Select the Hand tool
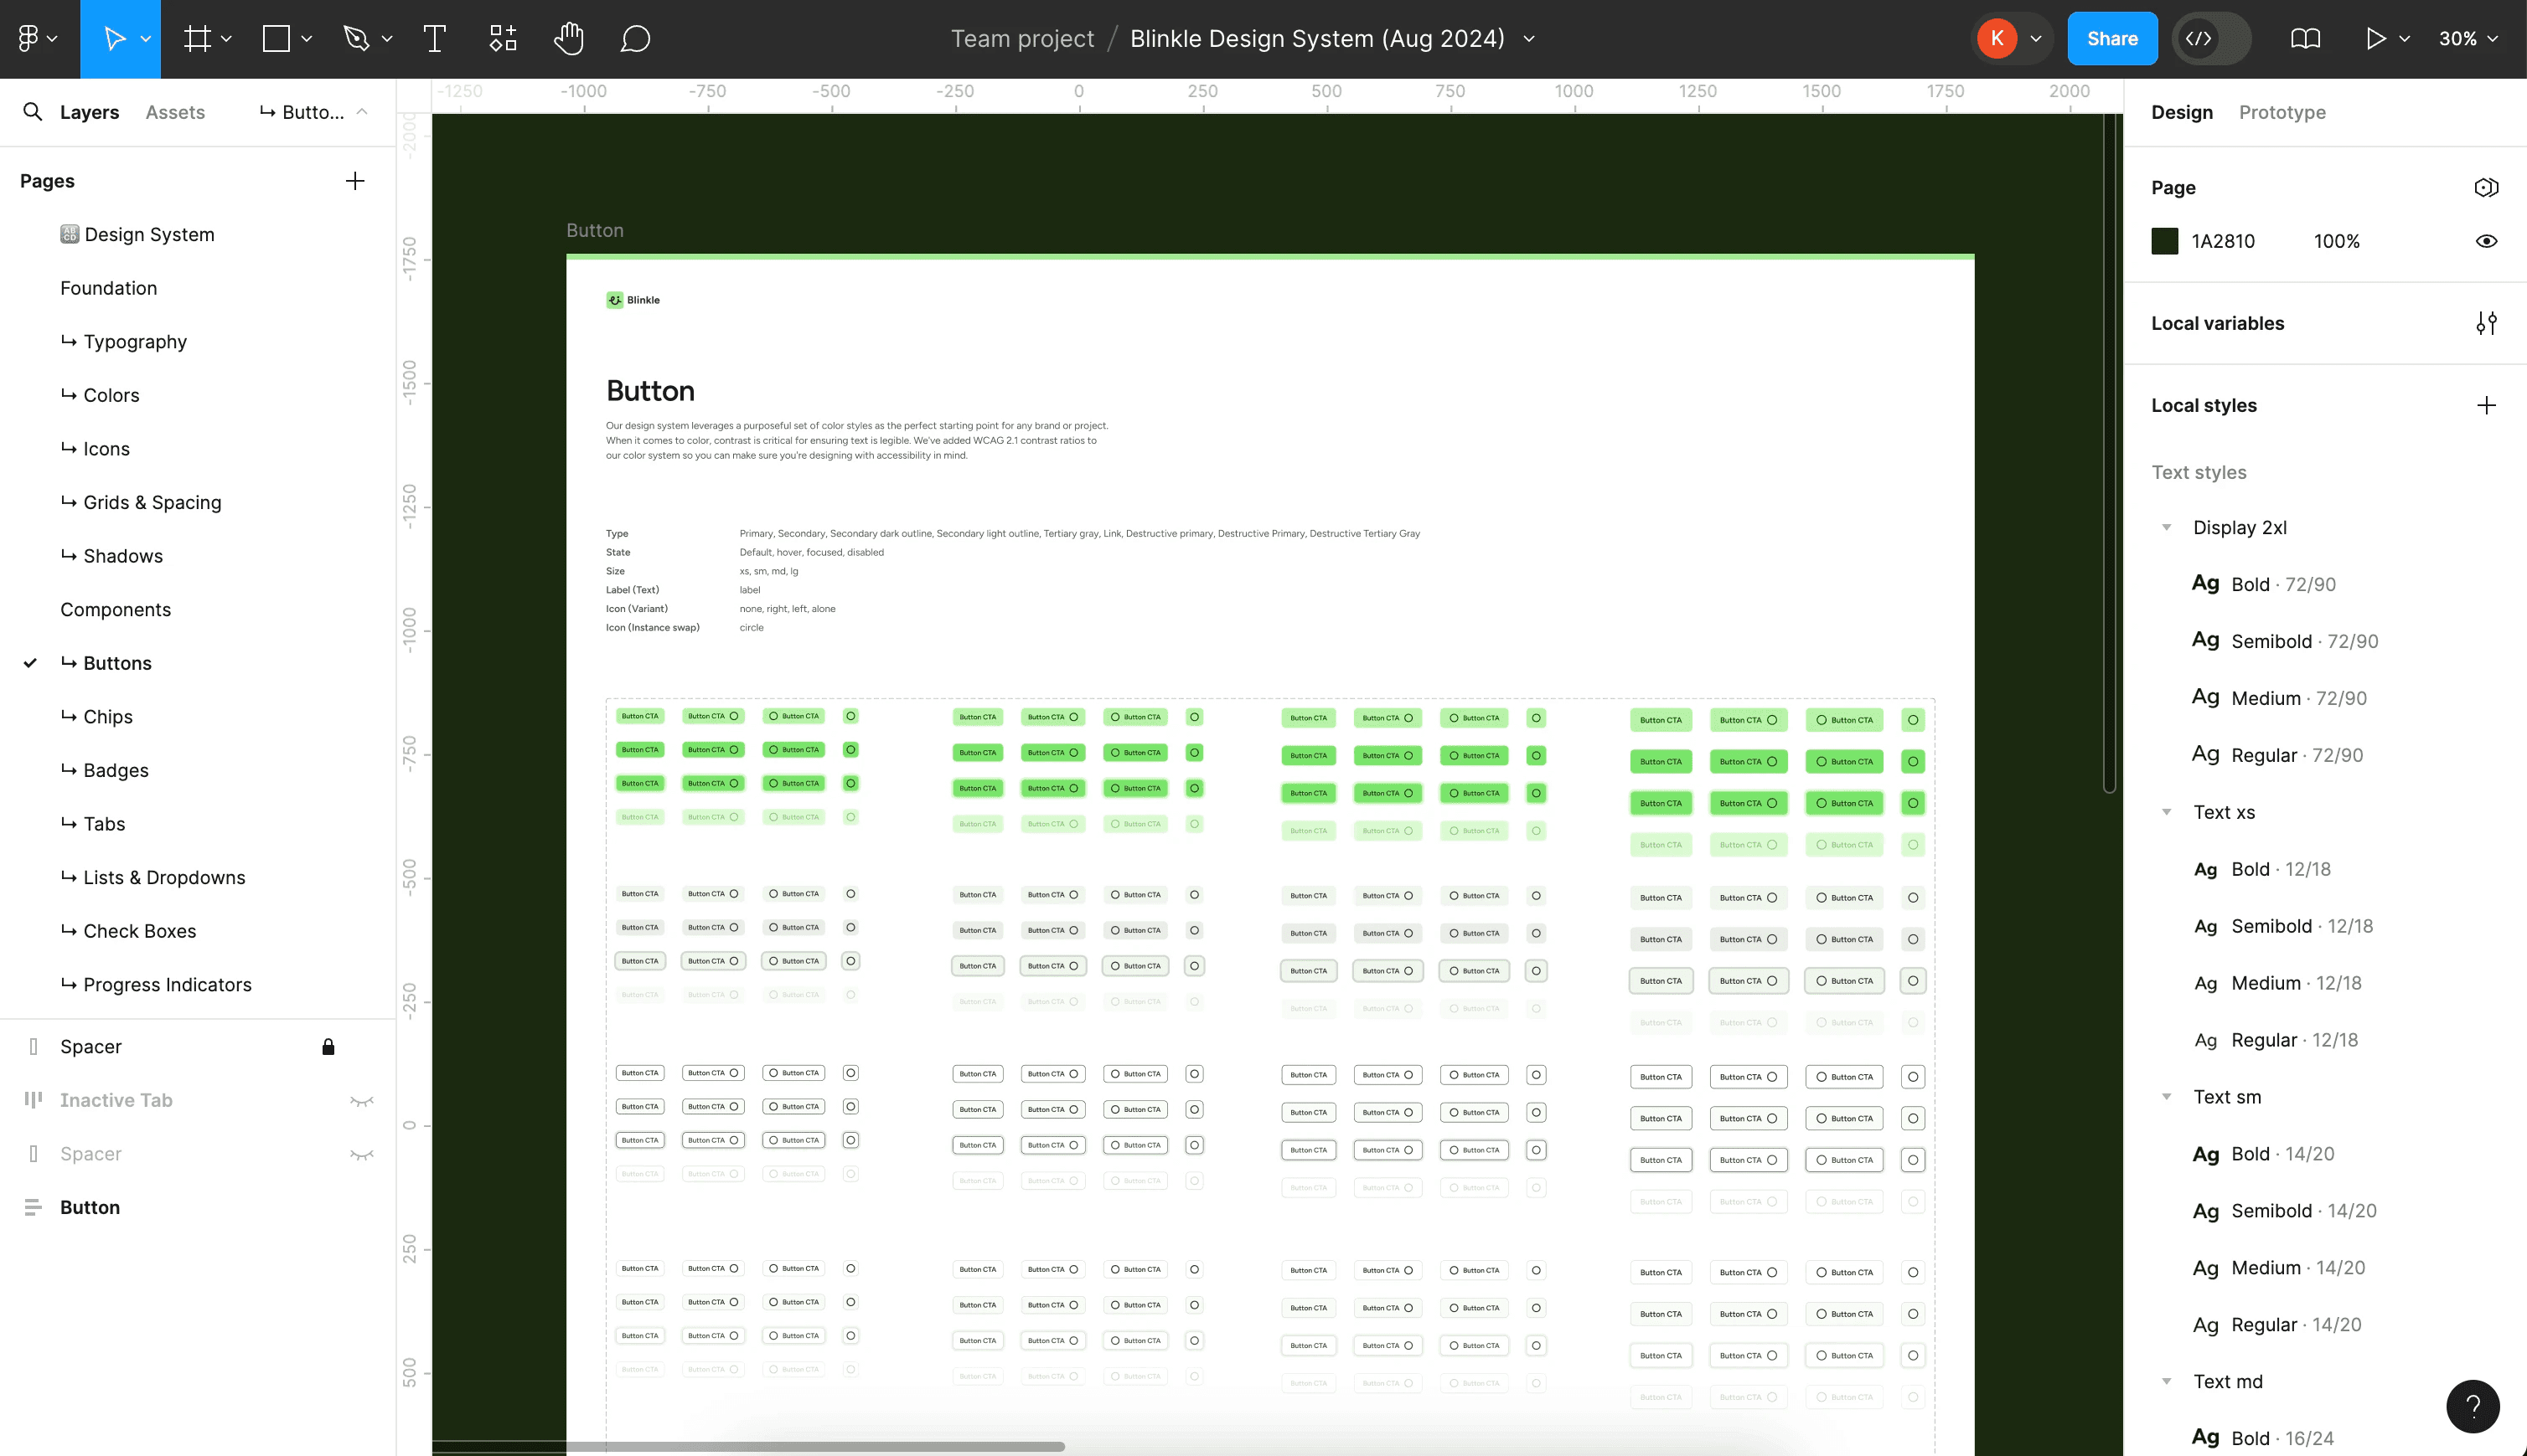Screen dimensions: 2527x1456 pos(568,39)
